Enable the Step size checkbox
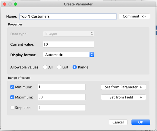 (12, 108)
